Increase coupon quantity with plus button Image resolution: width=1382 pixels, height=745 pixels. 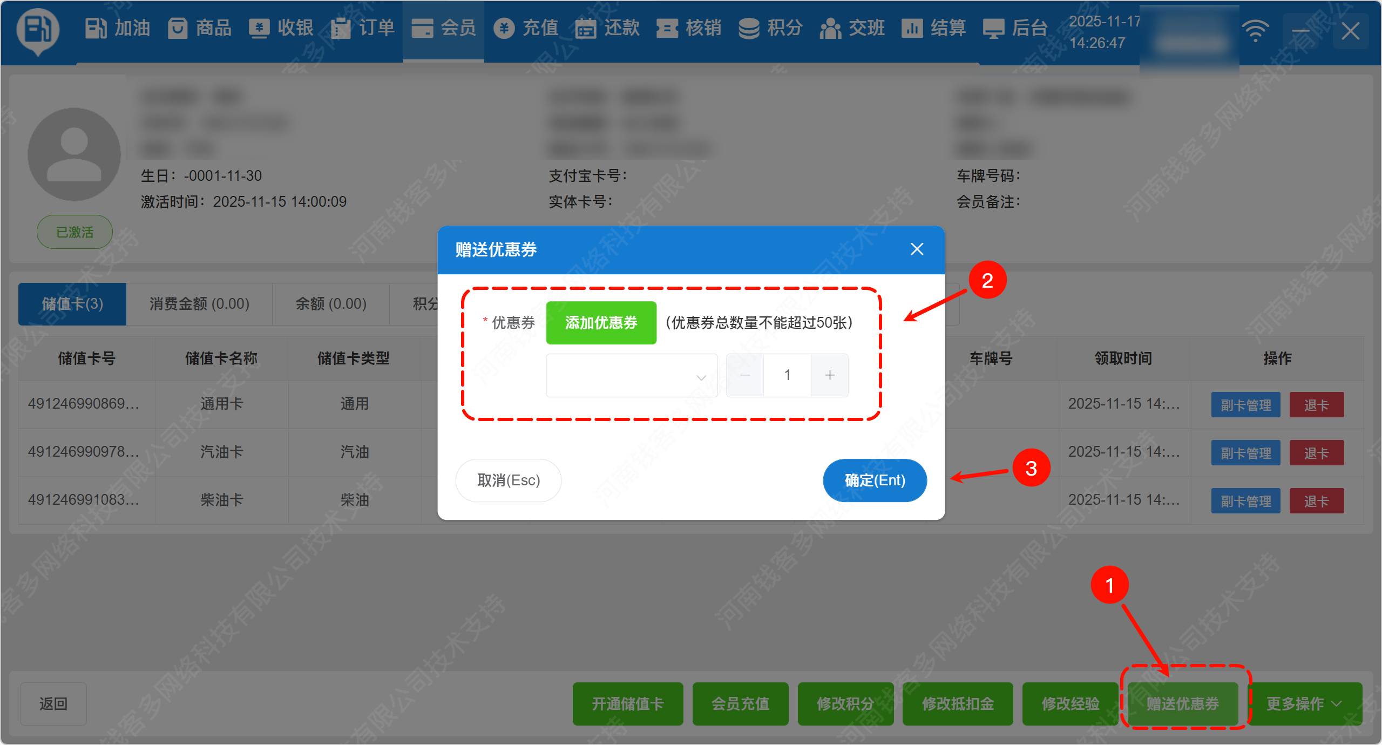[x=830, y=375]
